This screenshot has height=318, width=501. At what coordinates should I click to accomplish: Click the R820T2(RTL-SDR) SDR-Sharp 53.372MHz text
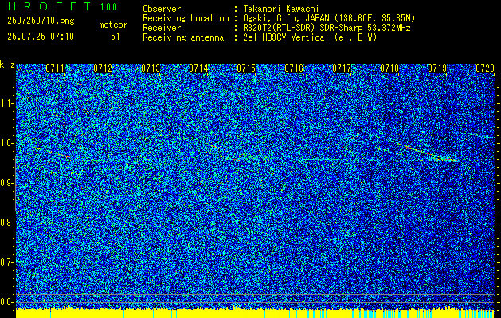(x=327, y=28)
